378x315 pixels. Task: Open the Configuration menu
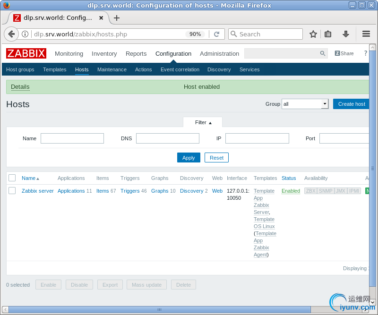pos(173,53)
